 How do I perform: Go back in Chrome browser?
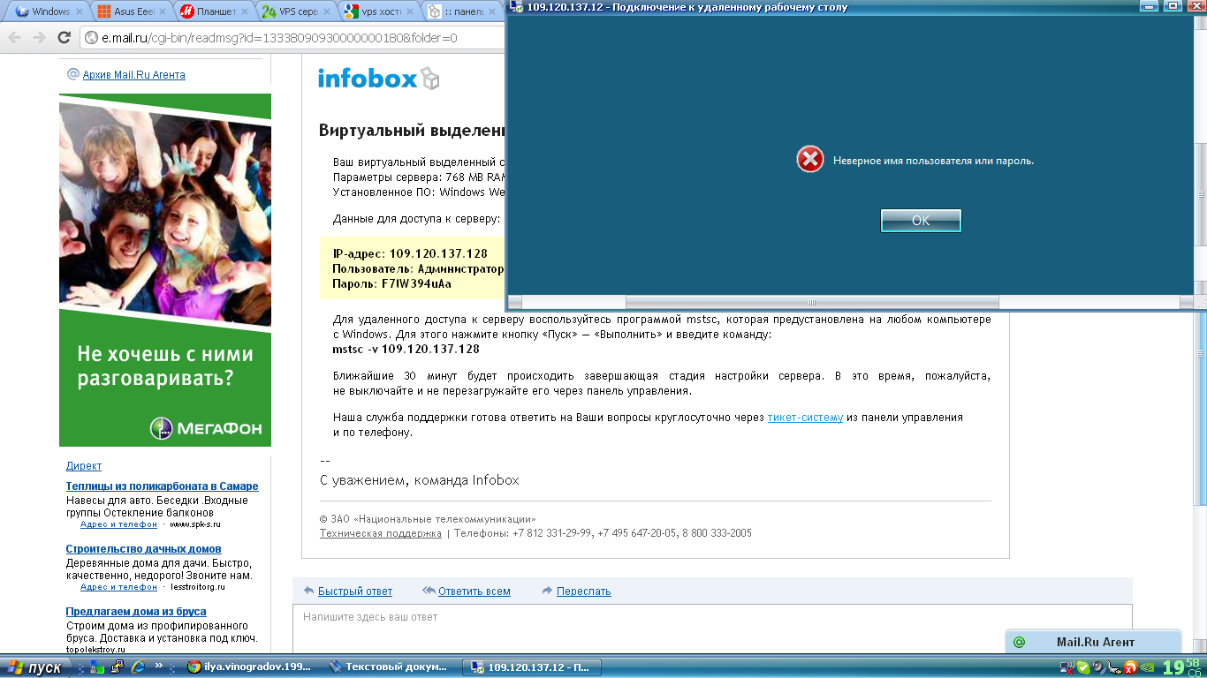13,37
